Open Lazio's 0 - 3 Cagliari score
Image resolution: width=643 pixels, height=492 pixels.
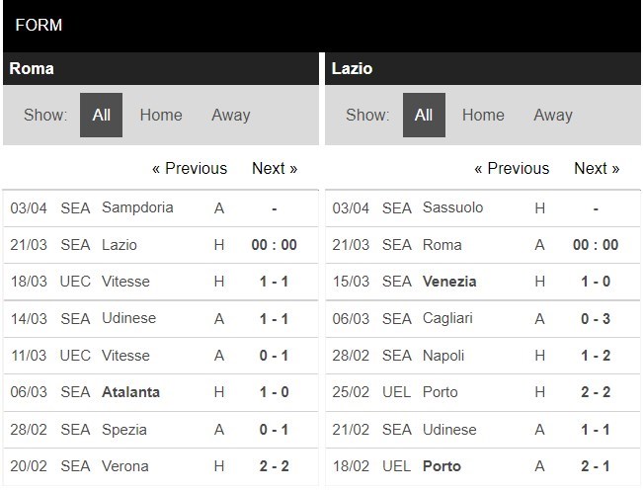[596, 318]
